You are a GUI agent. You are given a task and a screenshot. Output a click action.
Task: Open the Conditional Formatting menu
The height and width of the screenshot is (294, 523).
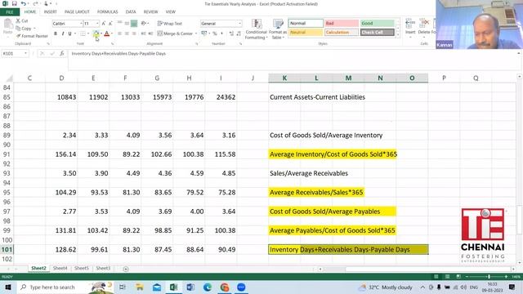pos(256,29)
